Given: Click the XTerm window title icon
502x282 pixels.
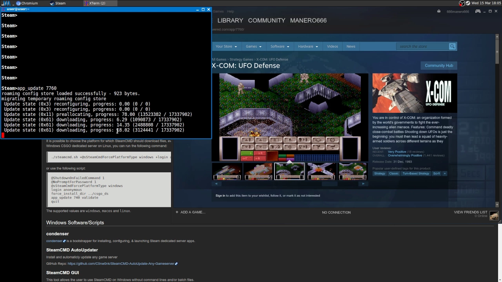Looking at the screenshot, I should (3, 9).
